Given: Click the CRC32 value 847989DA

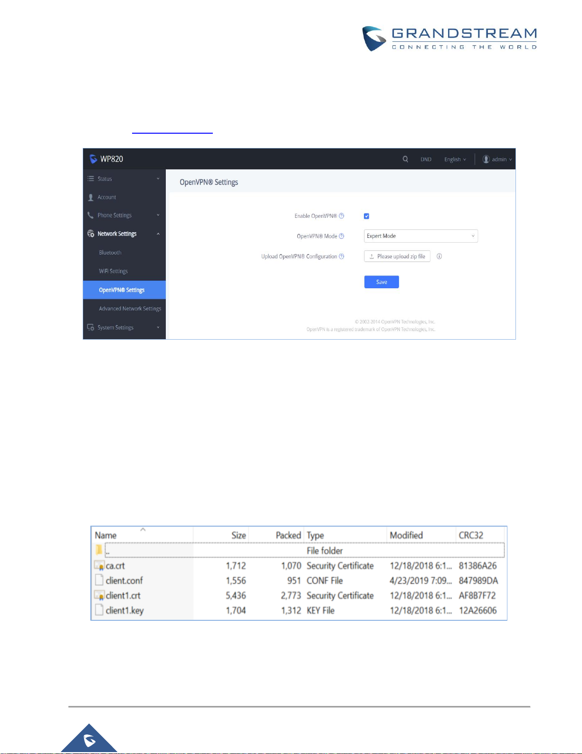Looking at the screenshot, I should point(478,580).
